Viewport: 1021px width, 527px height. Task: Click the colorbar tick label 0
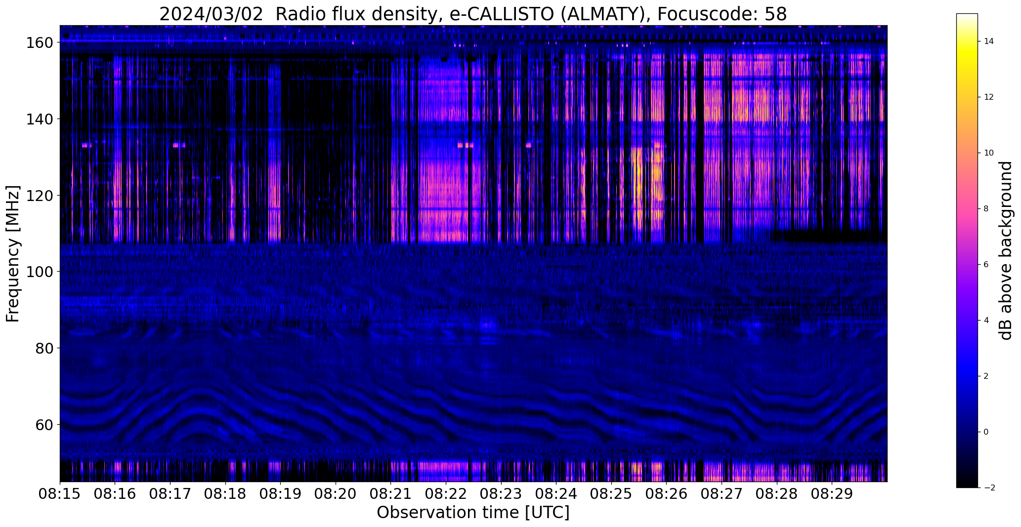coord(986,432)
